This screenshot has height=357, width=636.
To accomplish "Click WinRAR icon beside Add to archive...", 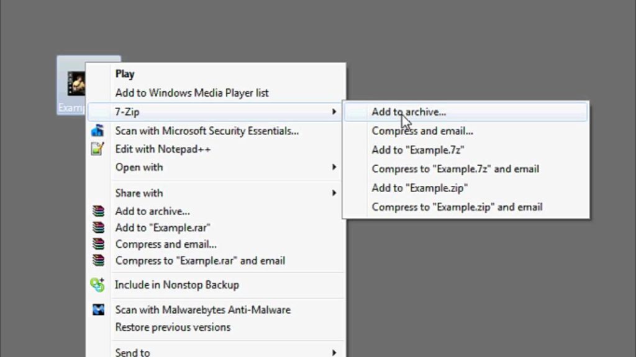I will click(98, 211).
